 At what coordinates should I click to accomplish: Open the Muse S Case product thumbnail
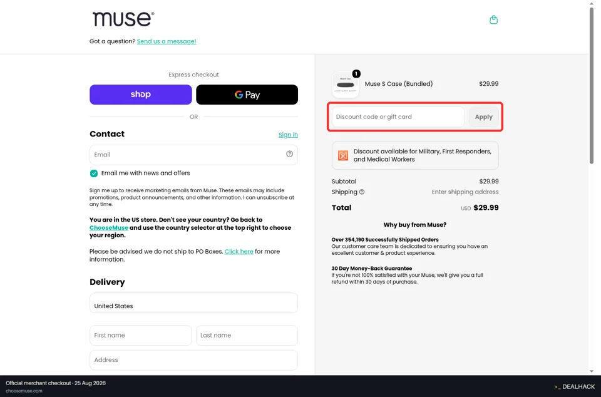click(346, 85)
